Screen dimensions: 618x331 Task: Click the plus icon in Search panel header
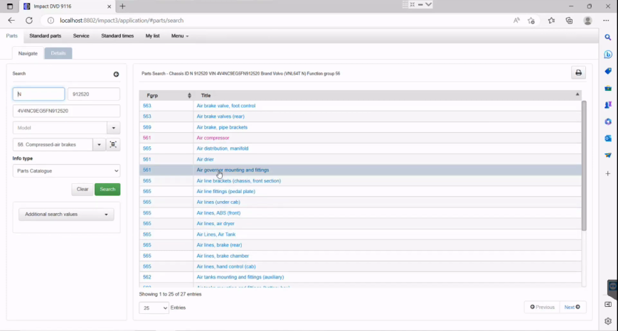coord(116,74)
